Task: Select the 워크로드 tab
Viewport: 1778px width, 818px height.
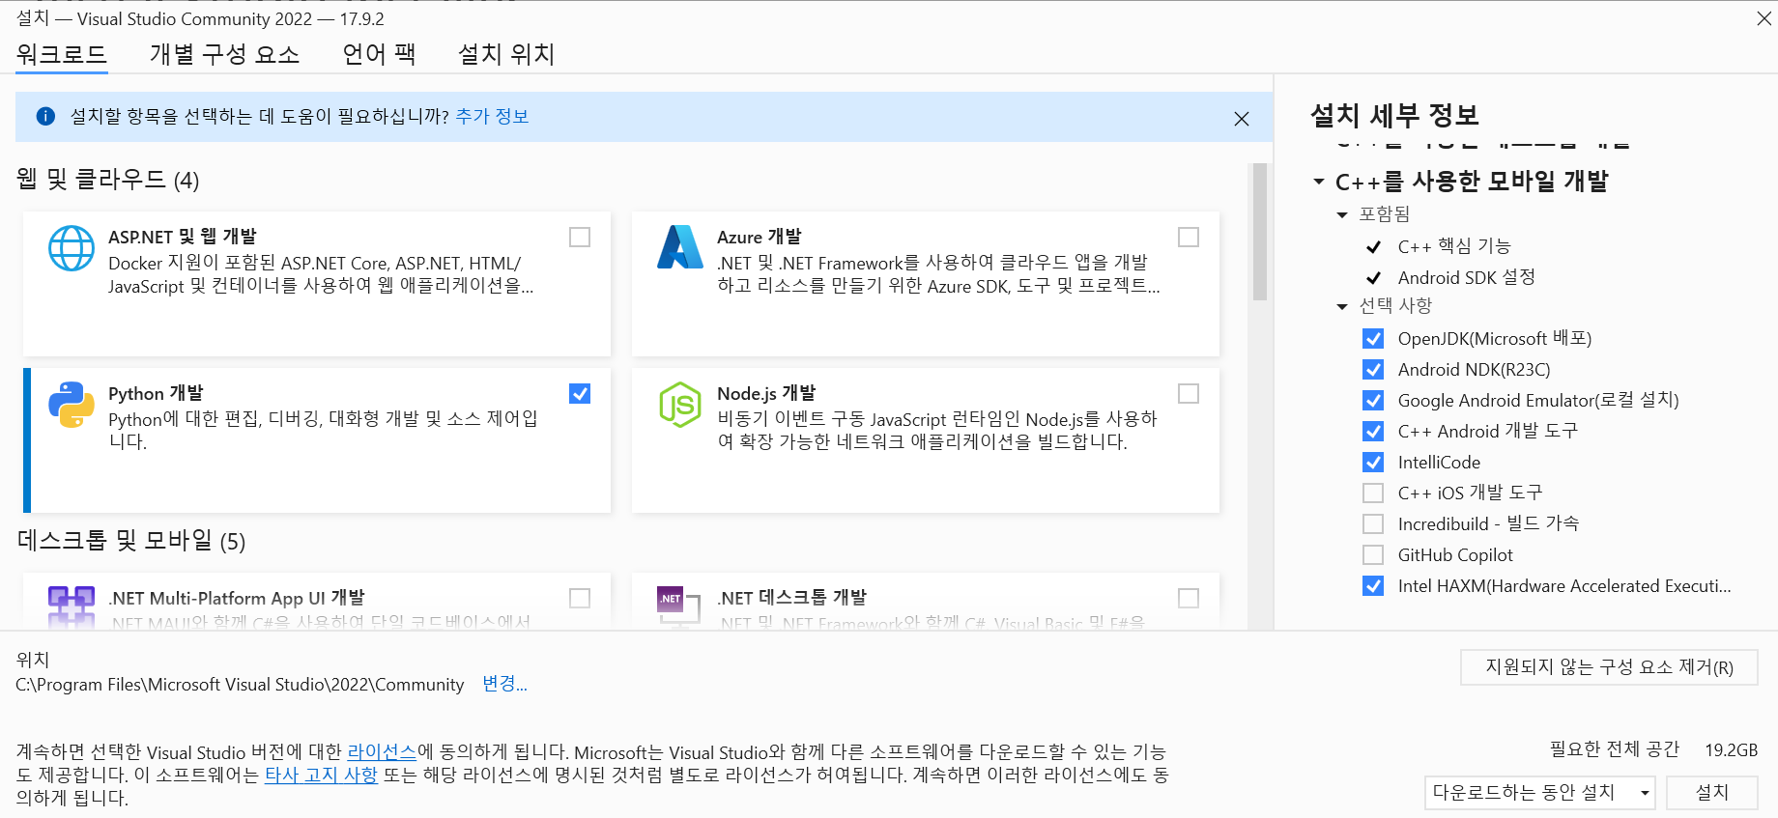Action: click(x=62, y=54)
